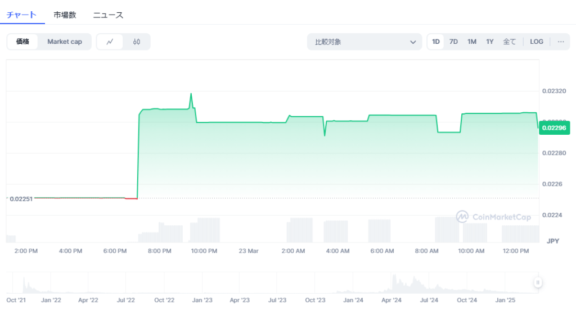
Task: Switch to line chart view icon
Action: tap(110, 42)
